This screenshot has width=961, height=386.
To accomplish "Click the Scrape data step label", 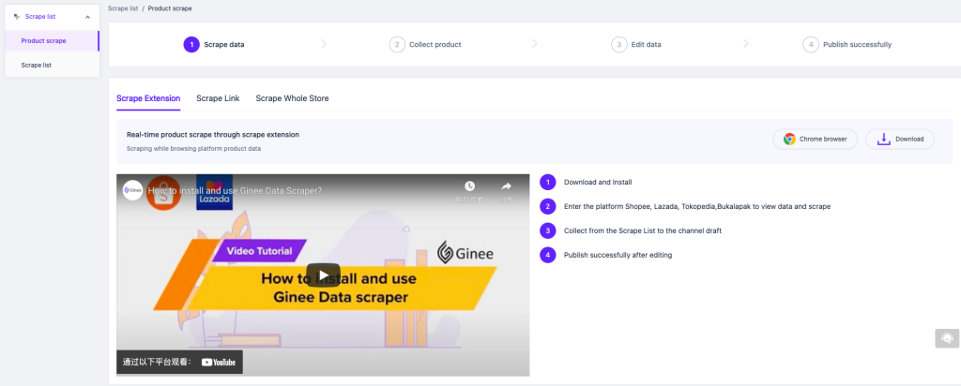I will (223, 45).
